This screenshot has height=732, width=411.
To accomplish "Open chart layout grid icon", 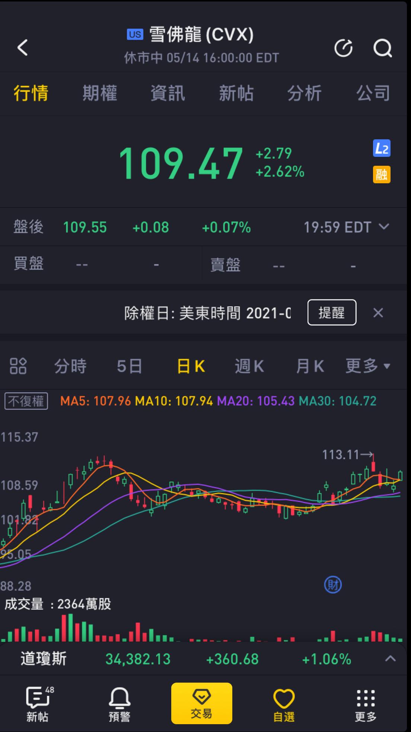I will tap(18, 366).
